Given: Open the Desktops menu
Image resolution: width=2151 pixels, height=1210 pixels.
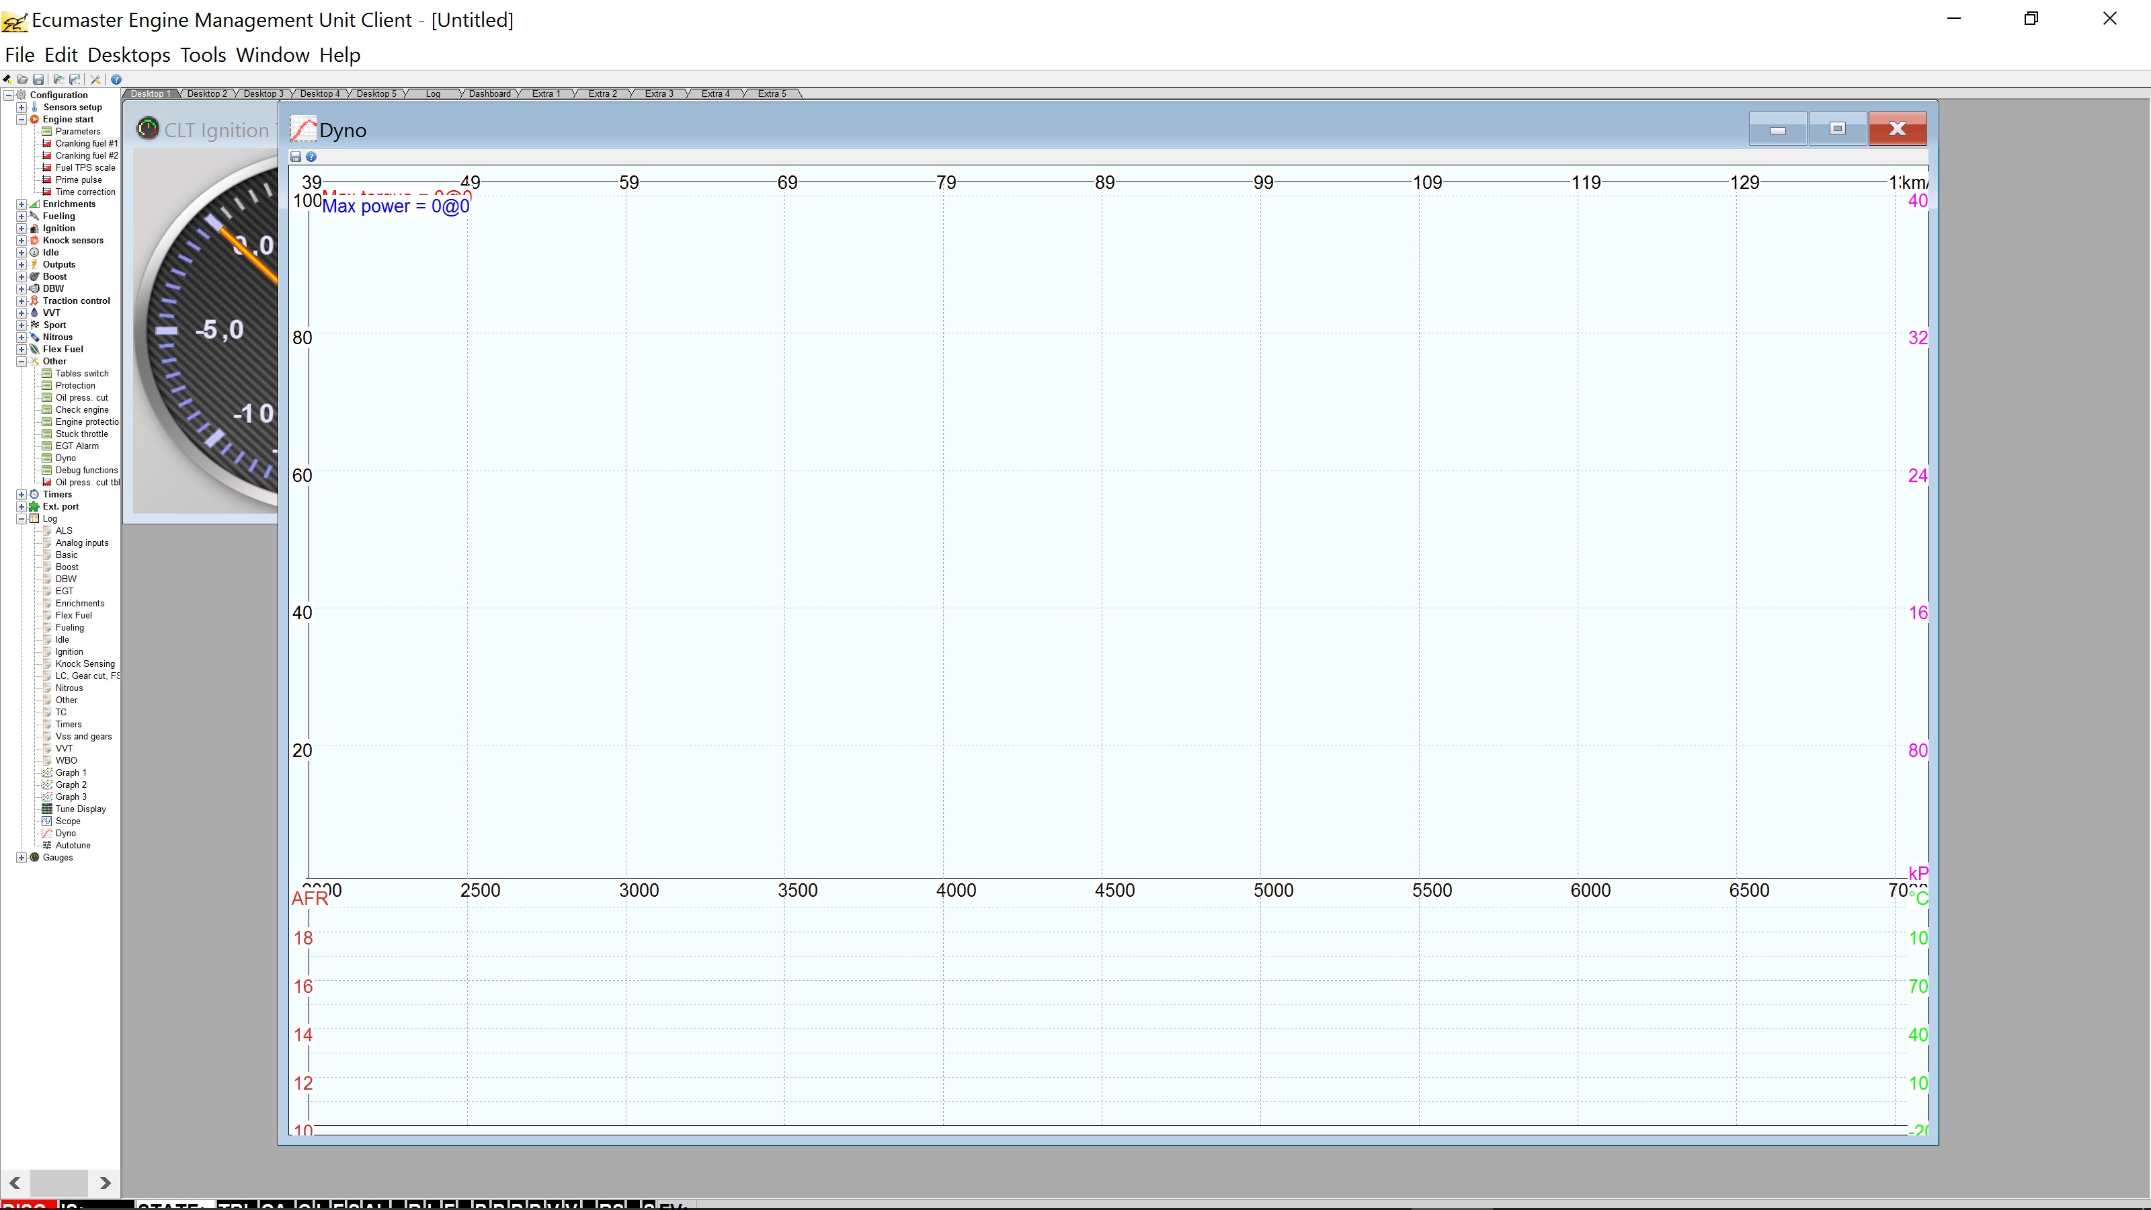Looking at the screenshot, I should (x=128, y=55).
